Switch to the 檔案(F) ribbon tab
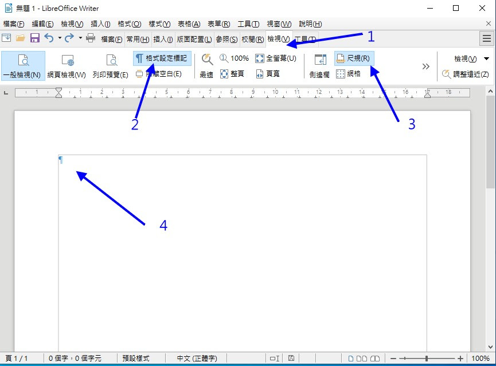The image size is (496, 366). tap(112, 39)
